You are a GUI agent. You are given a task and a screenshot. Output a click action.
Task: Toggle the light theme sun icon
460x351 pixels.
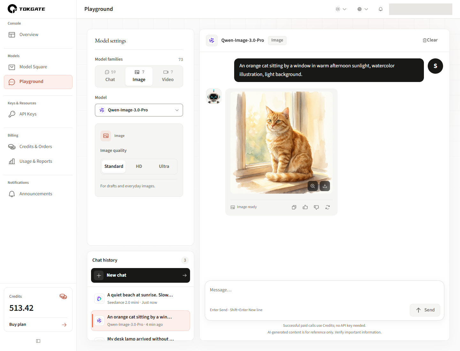pyautogui.click(x=341, y=9)
